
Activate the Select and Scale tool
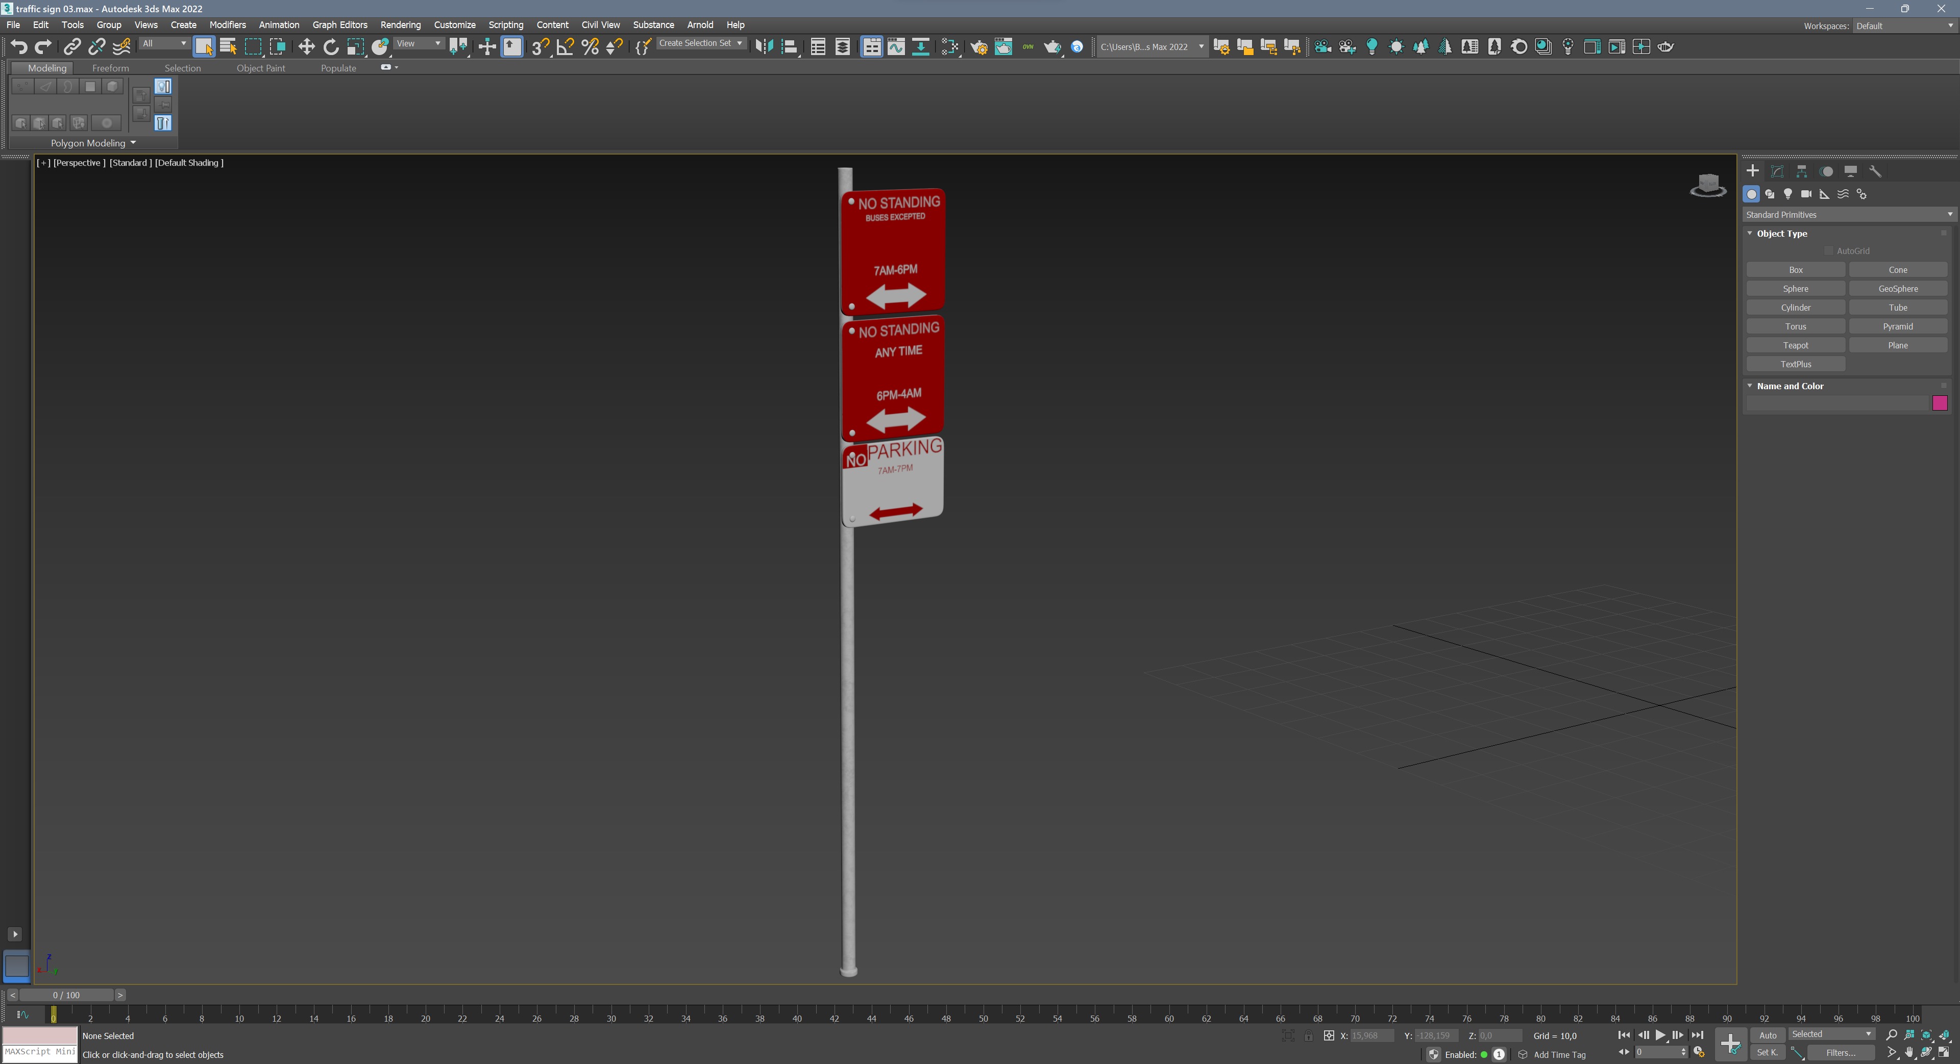(355, 46)
